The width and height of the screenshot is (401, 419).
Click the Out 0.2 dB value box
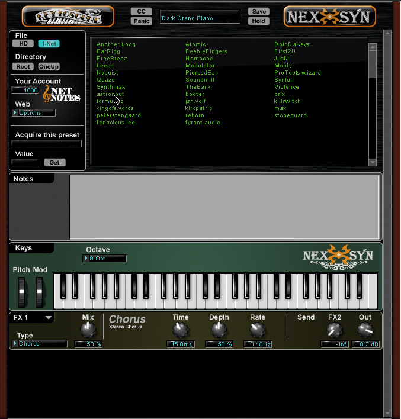click(x=365, y=344)
